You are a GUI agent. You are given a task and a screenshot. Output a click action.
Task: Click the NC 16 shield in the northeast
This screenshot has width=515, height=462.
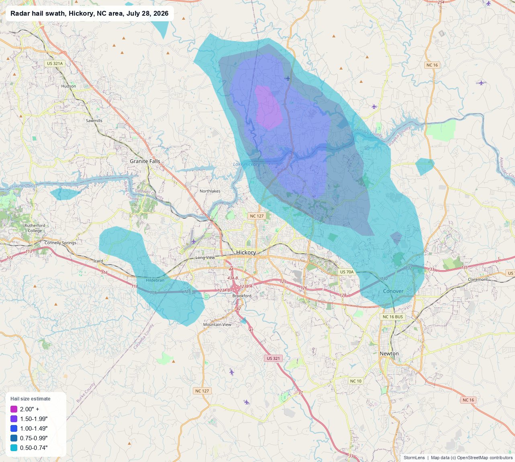tap(432, 65)
